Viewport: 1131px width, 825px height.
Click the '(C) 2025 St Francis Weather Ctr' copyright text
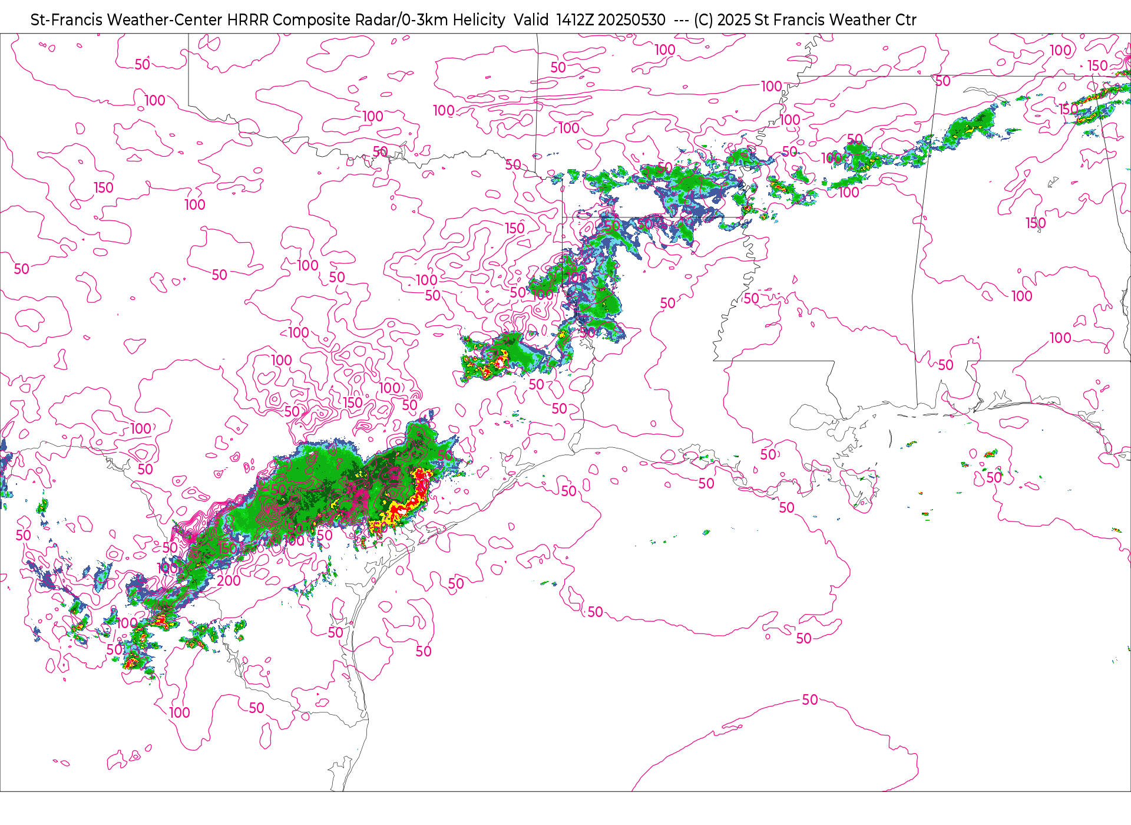805,20
